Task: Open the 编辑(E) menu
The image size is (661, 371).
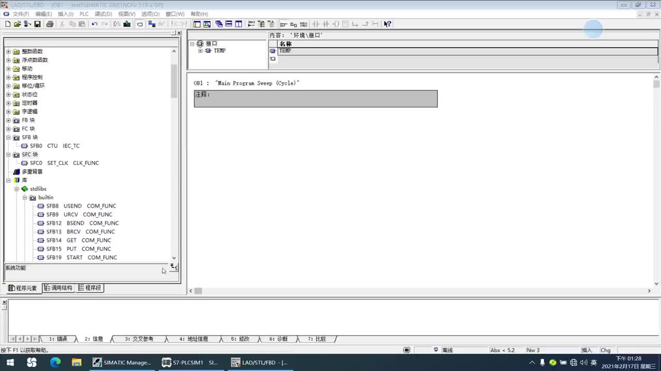Action: coord(43,14)
